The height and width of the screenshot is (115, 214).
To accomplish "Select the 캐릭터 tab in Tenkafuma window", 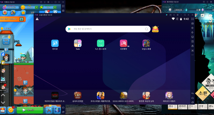I will 183,107.
